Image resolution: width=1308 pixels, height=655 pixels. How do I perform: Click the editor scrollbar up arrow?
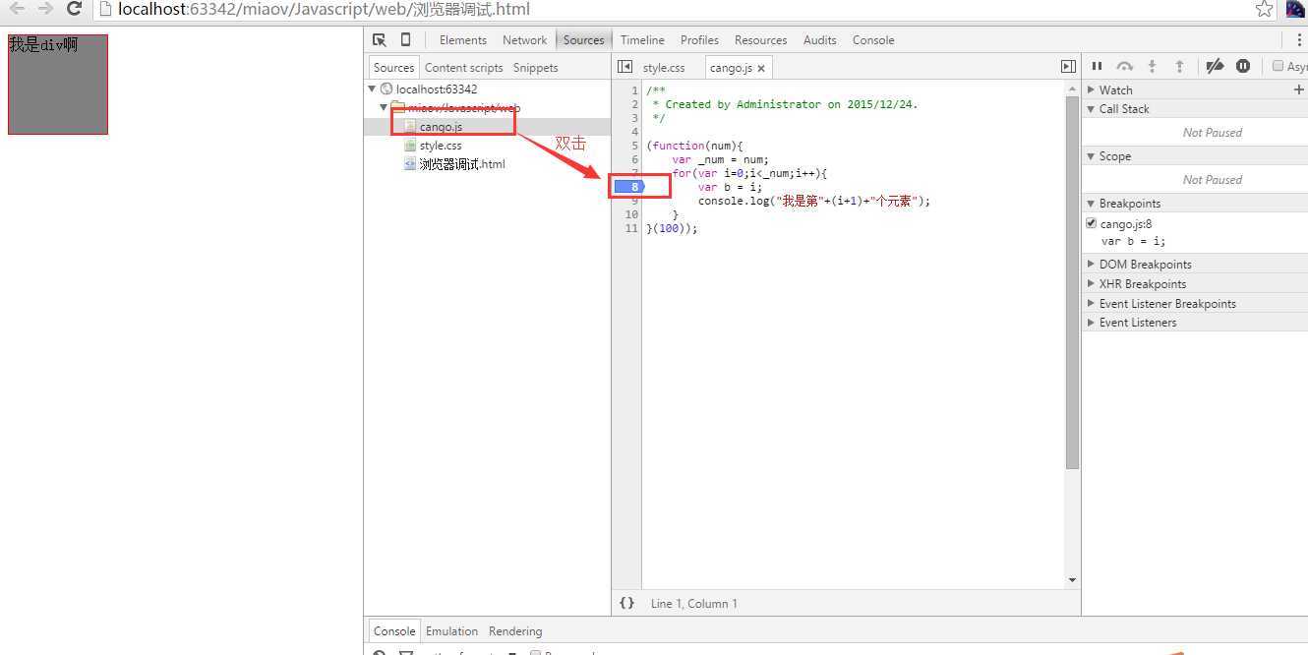click(x=1072, y=89)
